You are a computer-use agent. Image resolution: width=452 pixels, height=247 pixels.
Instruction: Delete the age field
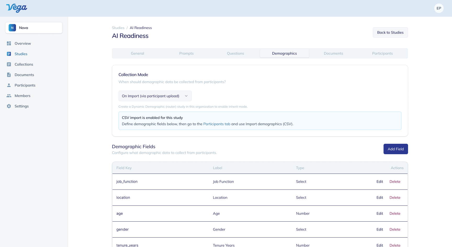(x=395, y=214)
